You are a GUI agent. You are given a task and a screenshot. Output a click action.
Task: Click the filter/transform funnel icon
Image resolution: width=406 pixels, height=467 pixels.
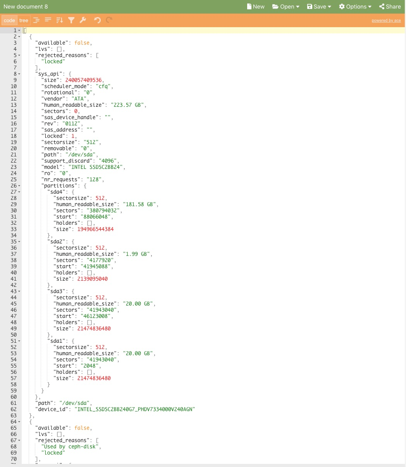(71, 20)
